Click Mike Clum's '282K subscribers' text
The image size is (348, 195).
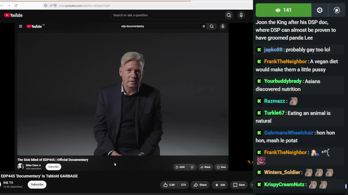[33, 169]
